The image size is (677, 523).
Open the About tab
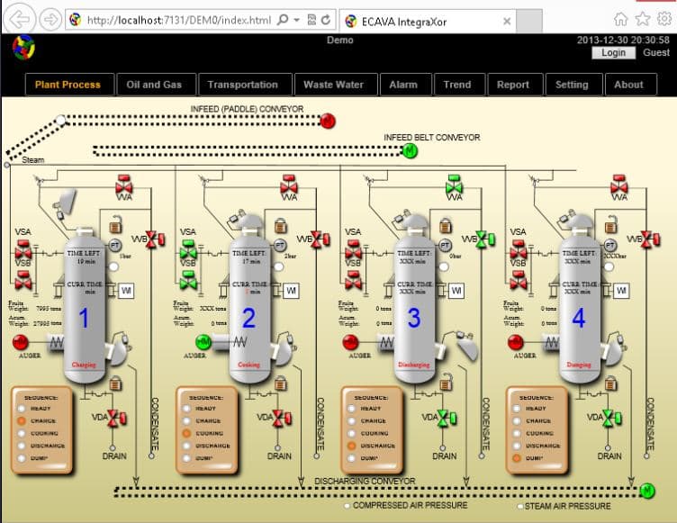pos(631,85)
